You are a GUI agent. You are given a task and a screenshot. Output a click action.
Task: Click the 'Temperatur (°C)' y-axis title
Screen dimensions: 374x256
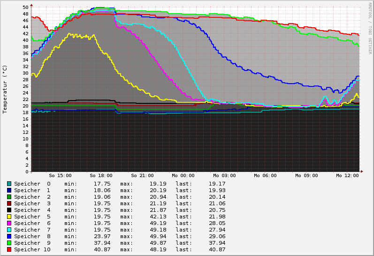point(5,89)
